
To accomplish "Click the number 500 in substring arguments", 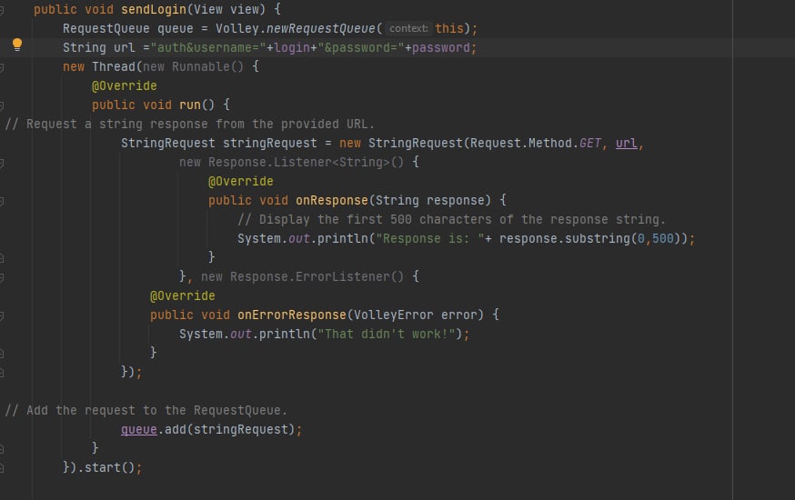I will click(663, 238).
